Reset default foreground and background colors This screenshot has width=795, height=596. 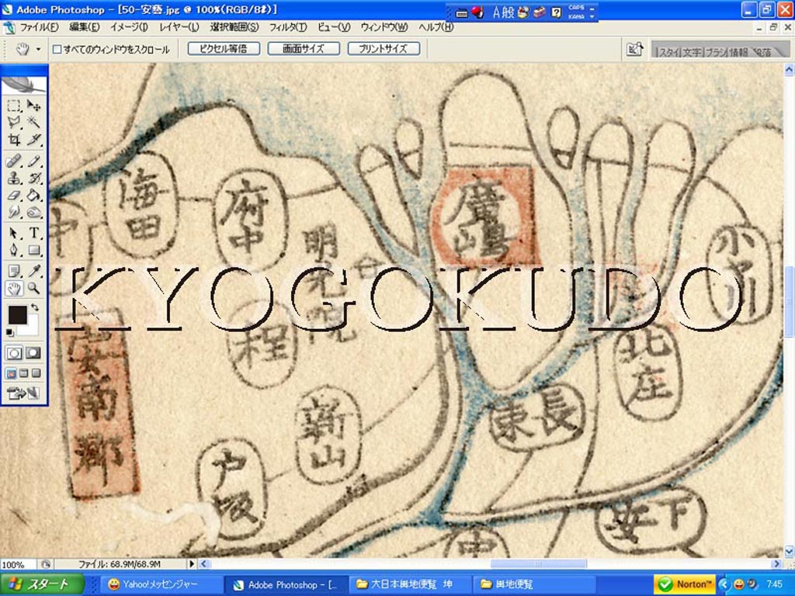pos(10,332)
